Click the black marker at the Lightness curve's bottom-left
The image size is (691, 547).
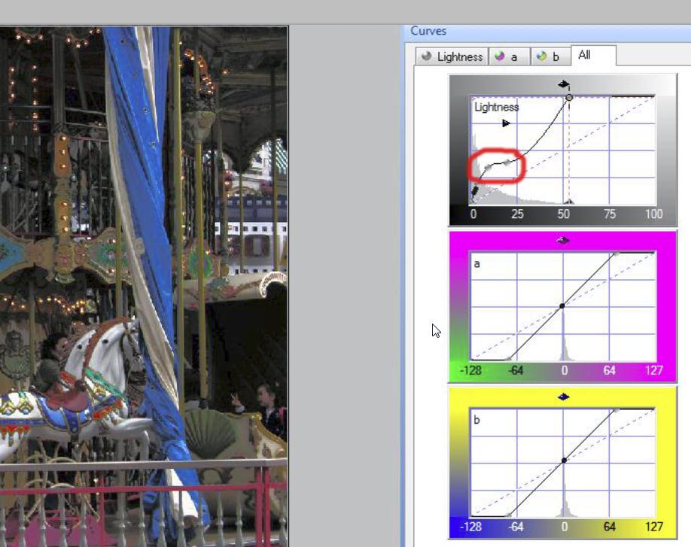(x=475, y=192)
